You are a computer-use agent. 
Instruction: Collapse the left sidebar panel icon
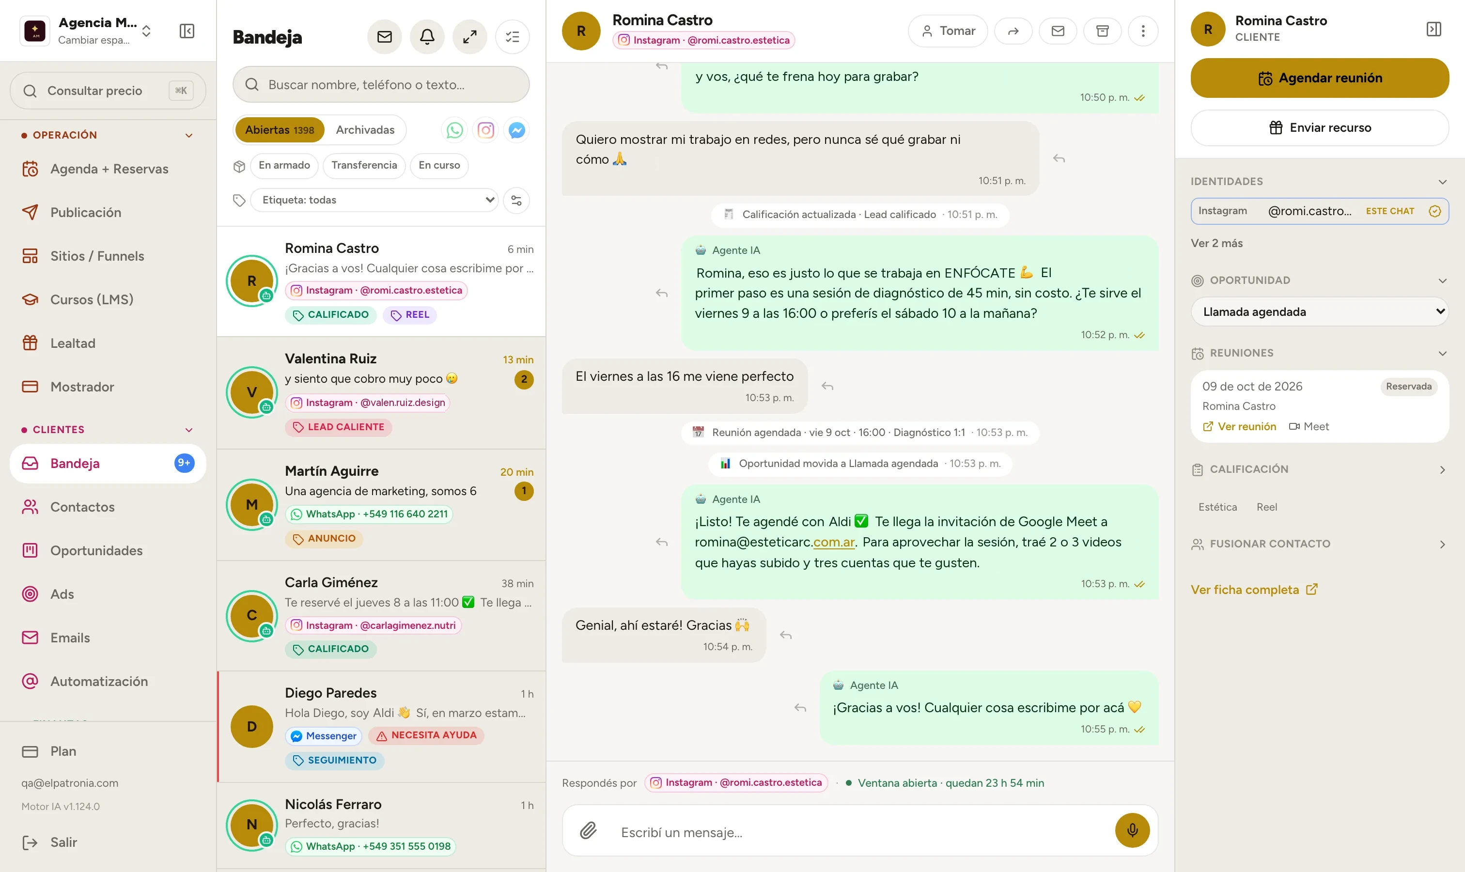[187, 31]
